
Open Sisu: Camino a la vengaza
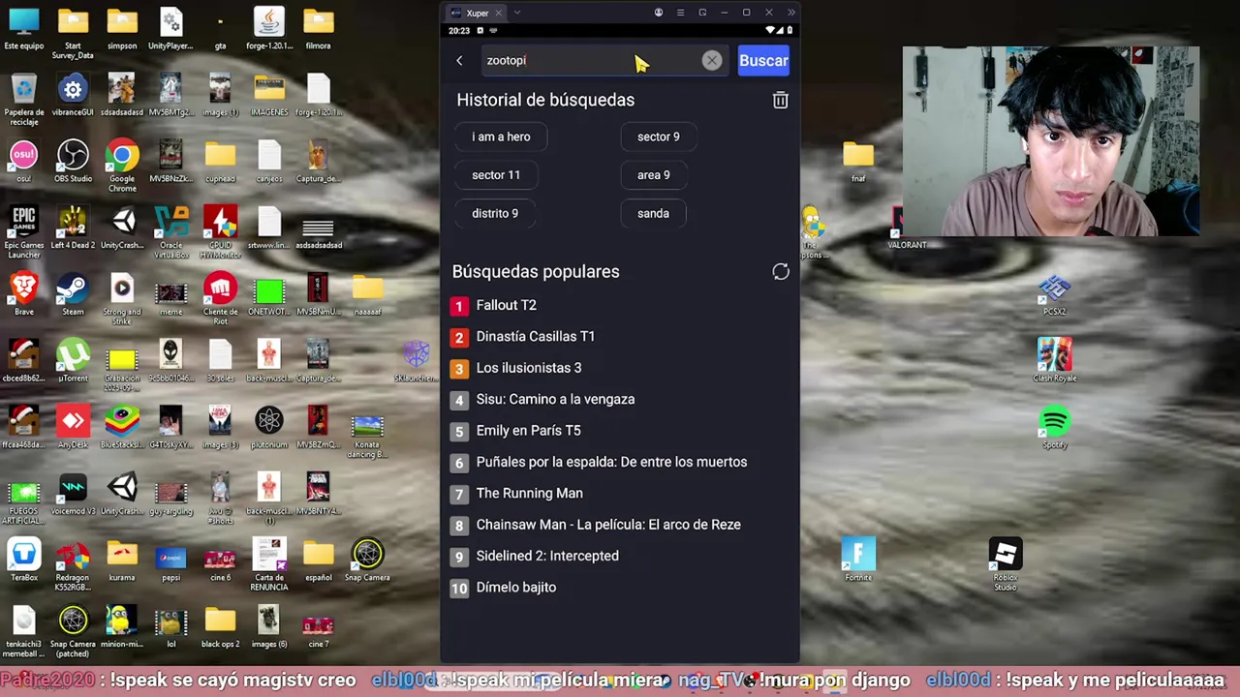point(555,399)
